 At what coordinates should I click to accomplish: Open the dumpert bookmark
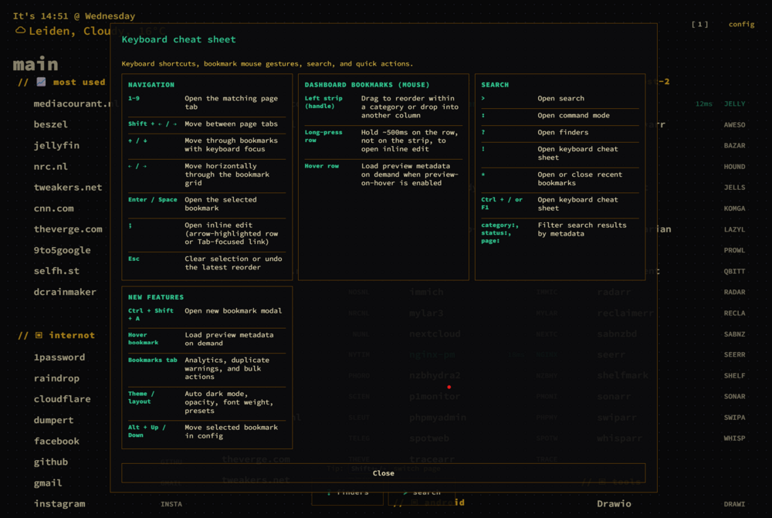[54, 420]
